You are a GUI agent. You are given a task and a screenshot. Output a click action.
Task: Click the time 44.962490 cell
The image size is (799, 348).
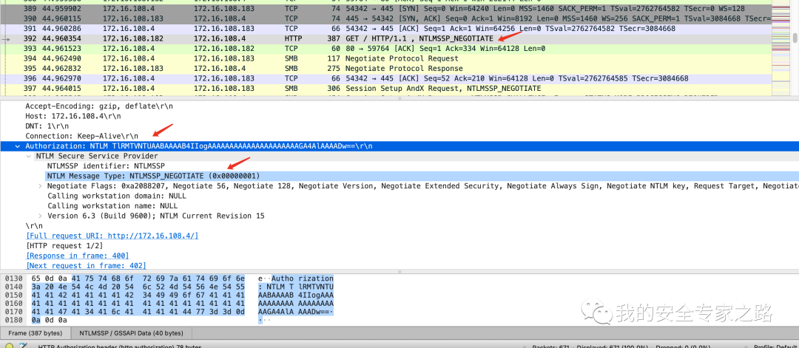pos(61,58)
